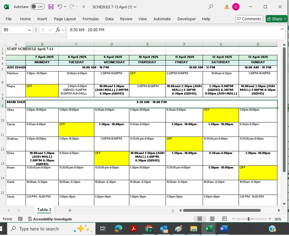Screen dimensions: 289x236
Task: Open Paint from the taskbar
Action: click(x=179, y=229)
